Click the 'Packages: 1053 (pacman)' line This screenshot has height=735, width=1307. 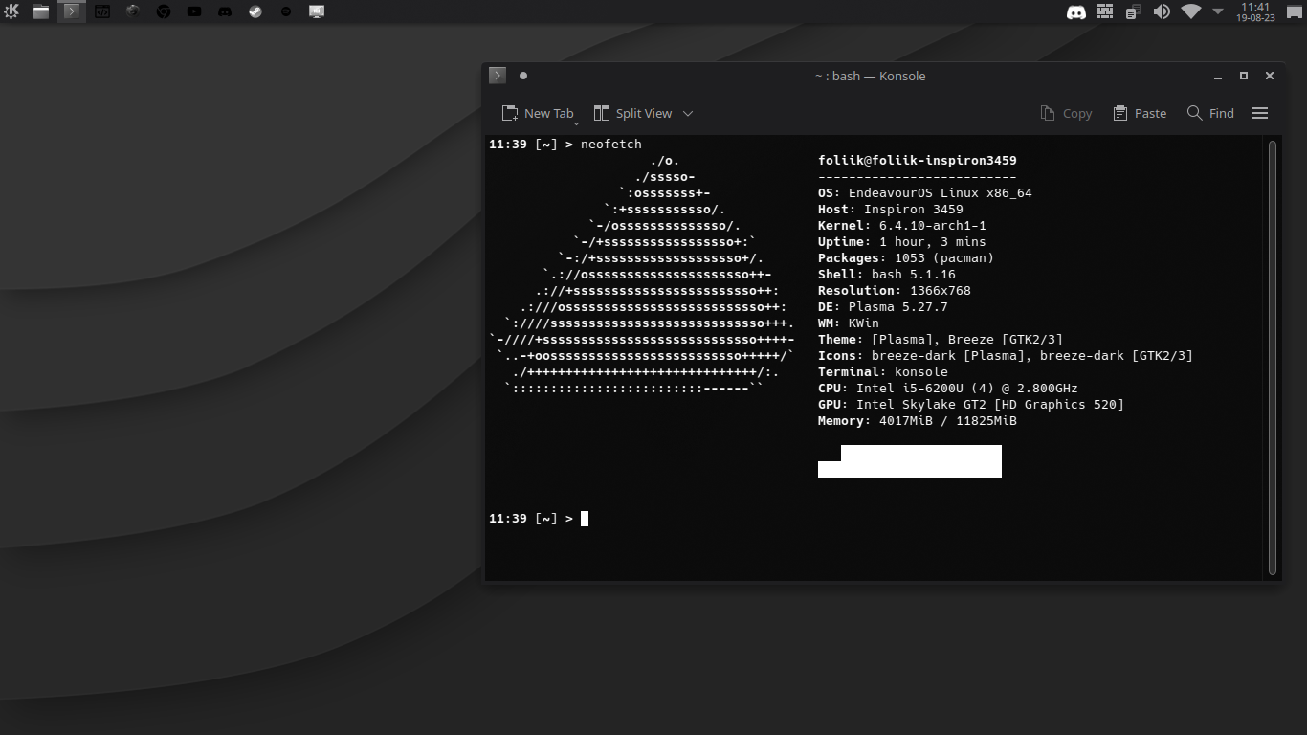[906, 258]
